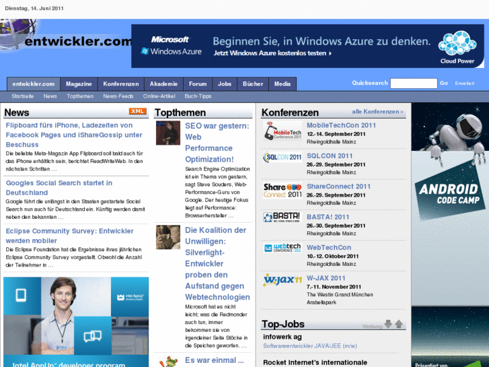Open Topthemen in the submenu
The height and width of the screenshot is (367, 489).
pos(80,96)
